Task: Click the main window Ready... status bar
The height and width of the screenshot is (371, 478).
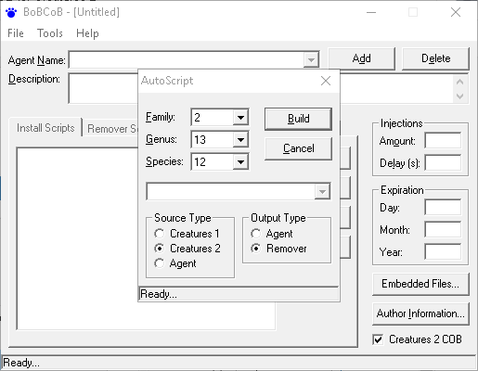Action: pyautogui.click(x=239, y=363)
